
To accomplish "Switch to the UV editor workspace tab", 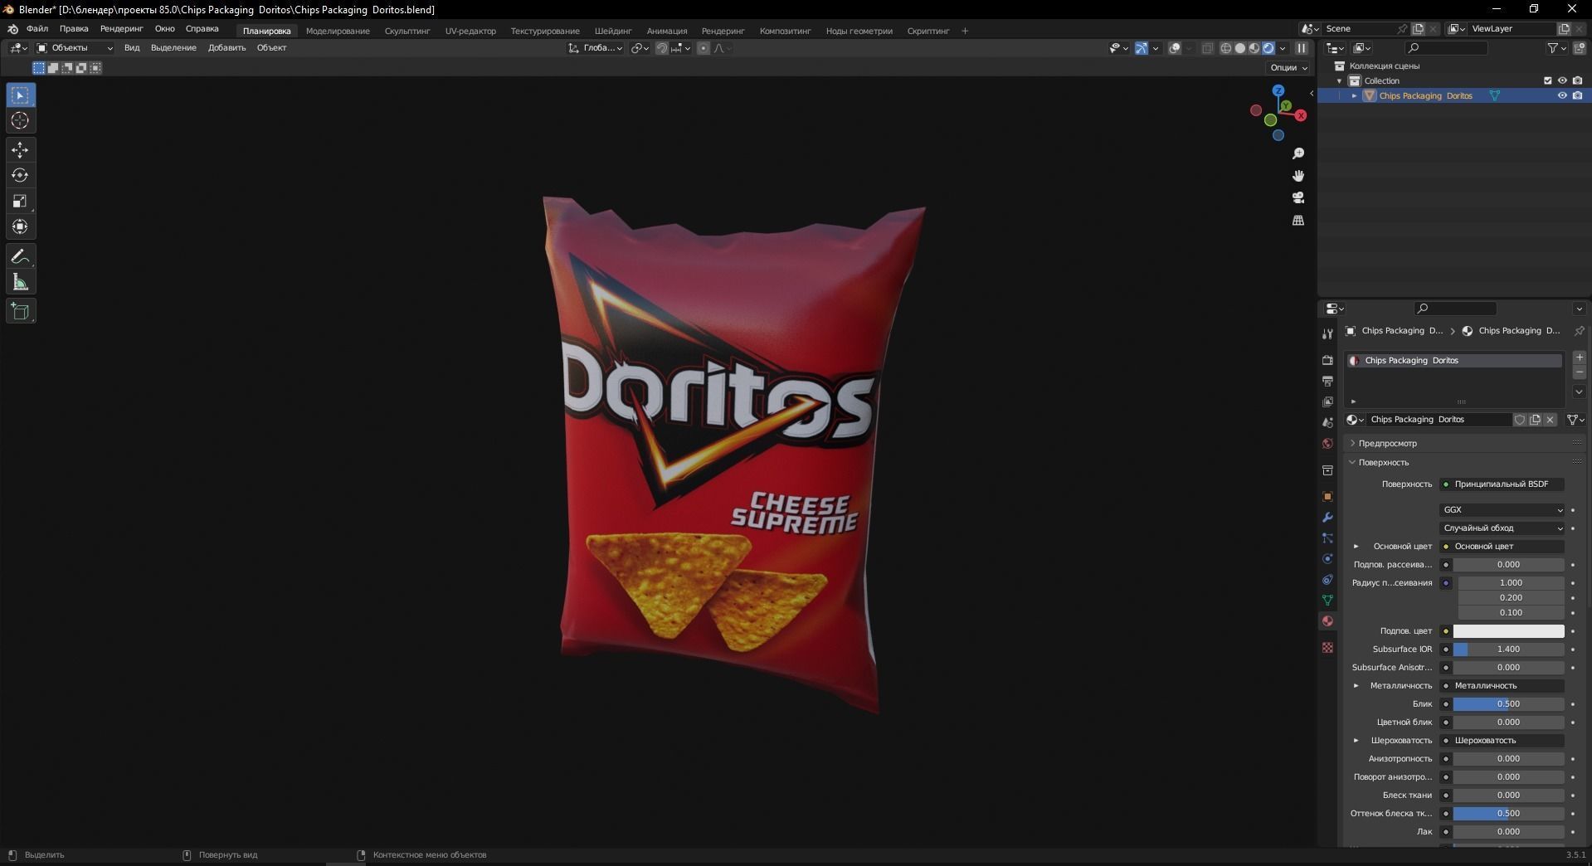I will [470, 31].
